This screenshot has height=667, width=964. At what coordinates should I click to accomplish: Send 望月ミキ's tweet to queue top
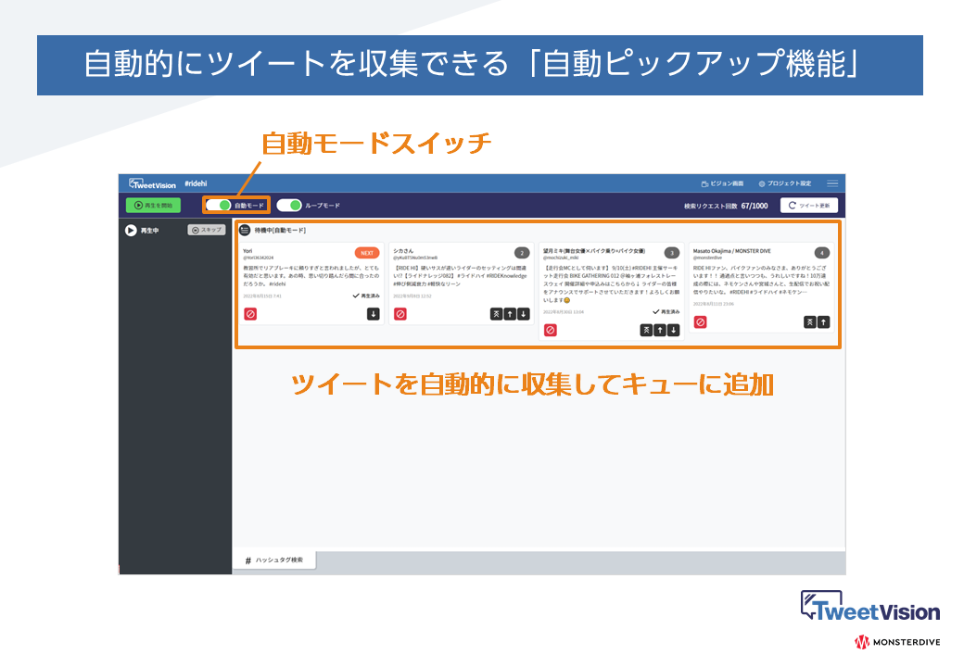tap(647, 330)
